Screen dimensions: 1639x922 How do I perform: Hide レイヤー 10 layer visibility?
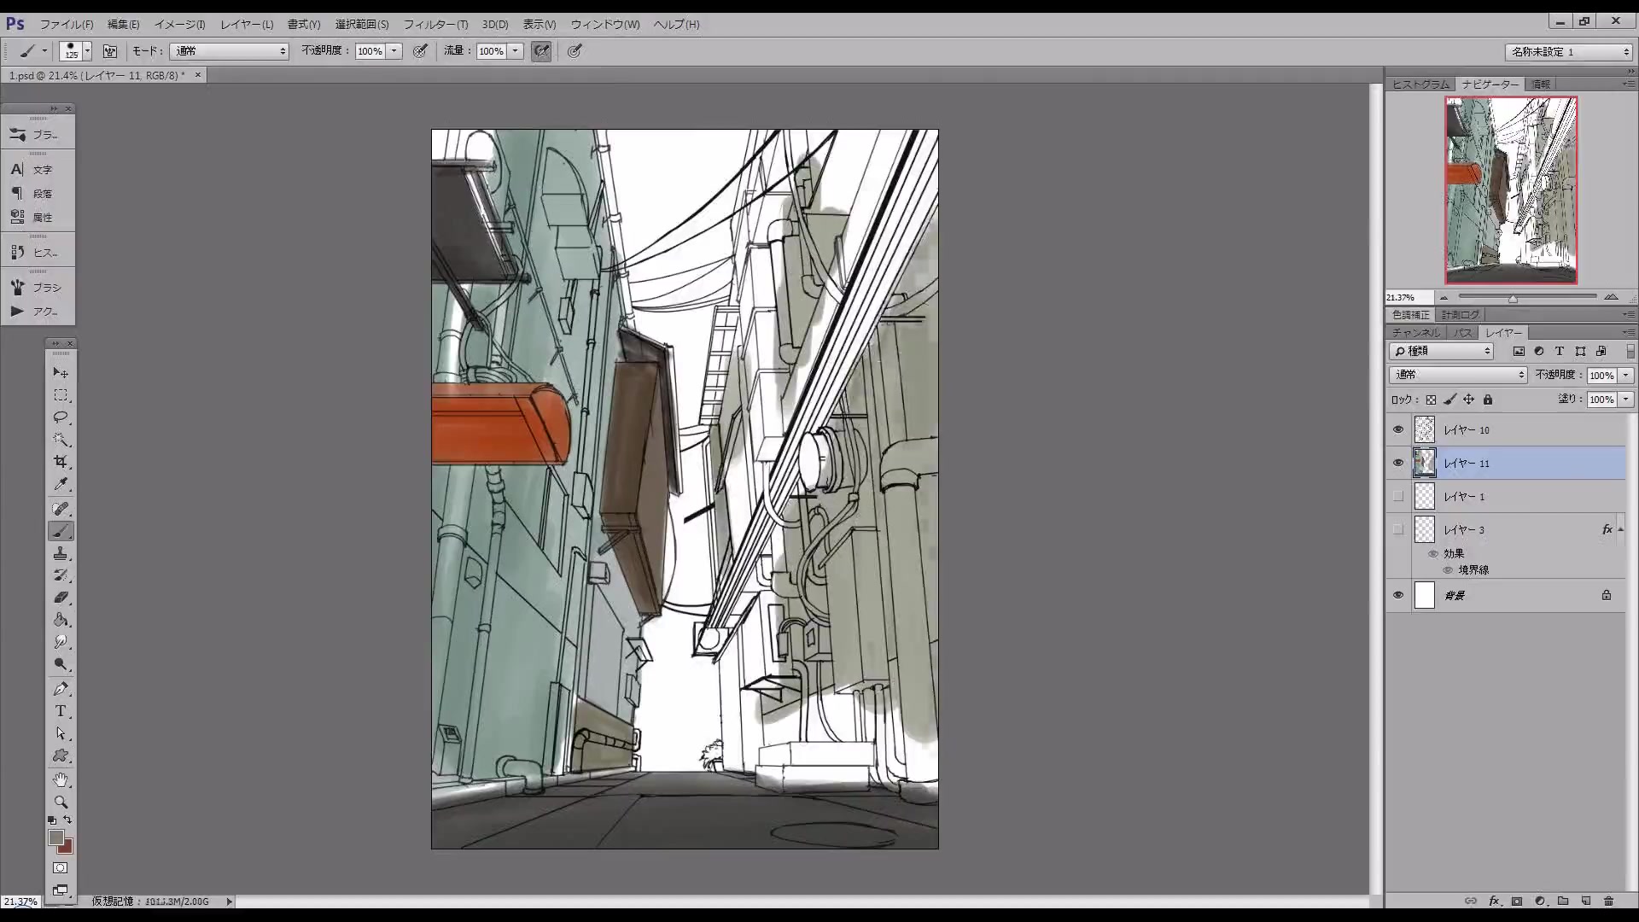tap(1397, 430)
